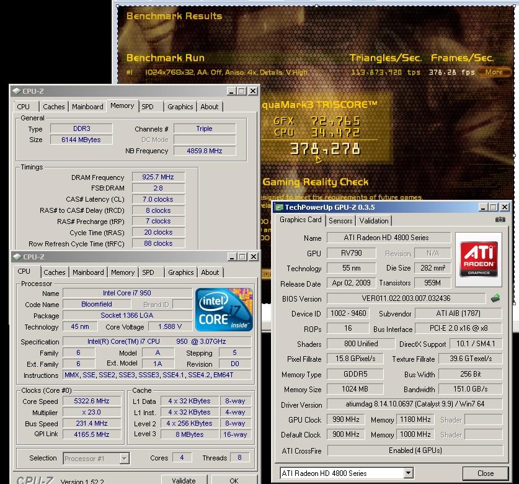The image size is (519, 484).
Task: Open Mainboard tab in upper CPU-Z window
Action: point(87,107)
